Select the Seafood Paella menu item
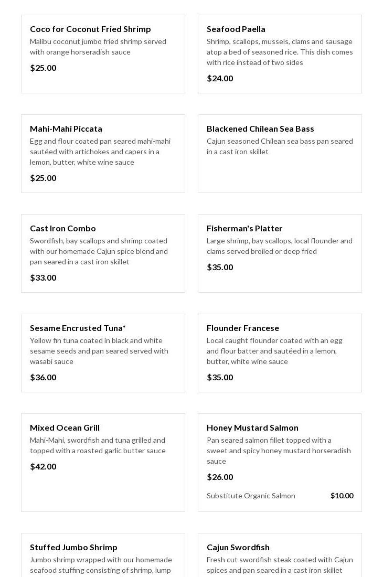 coord(236,29)
